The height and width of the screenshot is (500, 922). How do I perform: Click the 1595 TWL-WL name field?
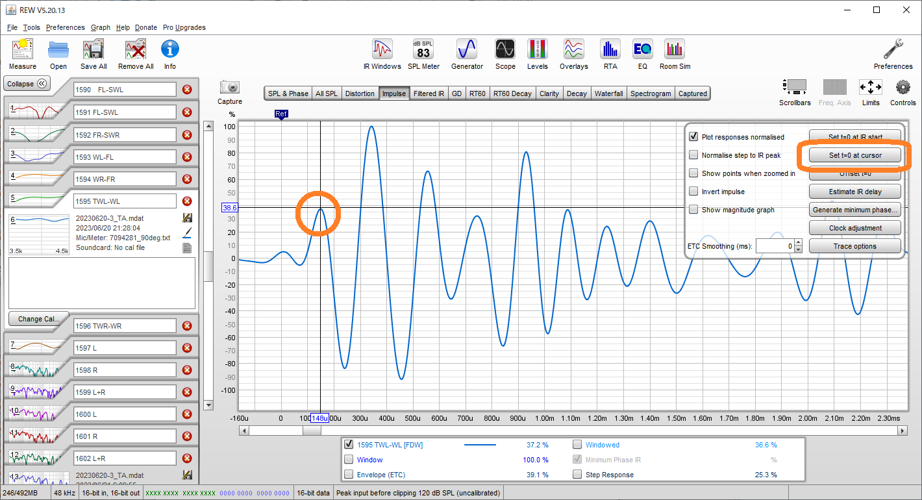click(125, 201)
